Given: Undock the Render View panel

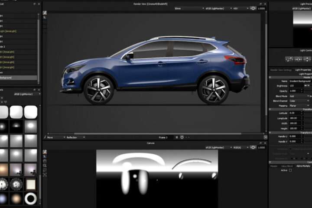Looking at the screenshot, I should 260,4.
